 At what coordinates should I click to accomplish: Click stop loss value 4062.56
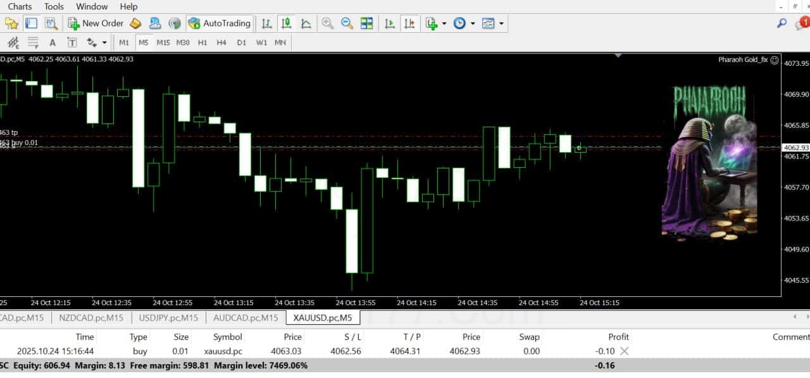(x=346, y=351)
